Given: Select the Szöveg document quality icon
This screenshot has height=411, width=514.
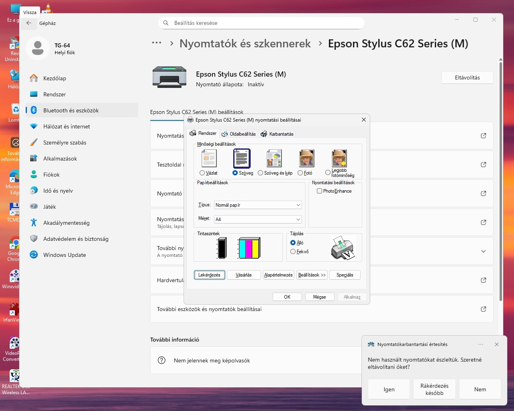Looking at the screenshot, I should (x=242, y=159).
